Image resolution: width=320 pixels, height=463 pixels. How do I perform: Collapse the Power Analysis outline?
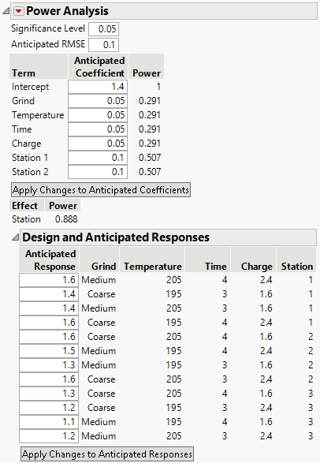6,11
